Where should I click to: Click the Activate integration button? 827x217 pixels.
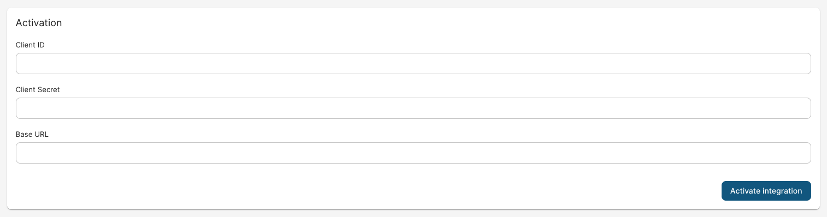pyautogui.click(x=766, y=191)
